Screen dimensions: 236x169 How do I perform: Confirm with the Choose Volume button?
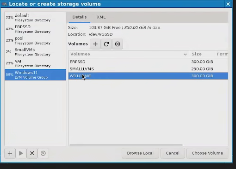click(207, 153)
